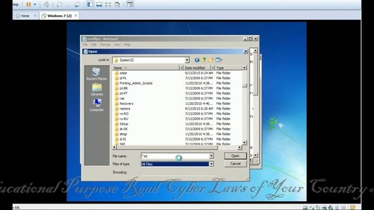Screen dimensions: 374x210
Task: Go back to last folder visited
Action: click(197, 60)
